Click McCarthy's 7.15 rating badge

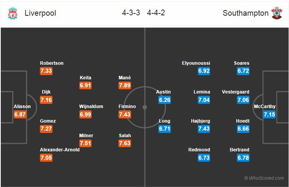269,114
